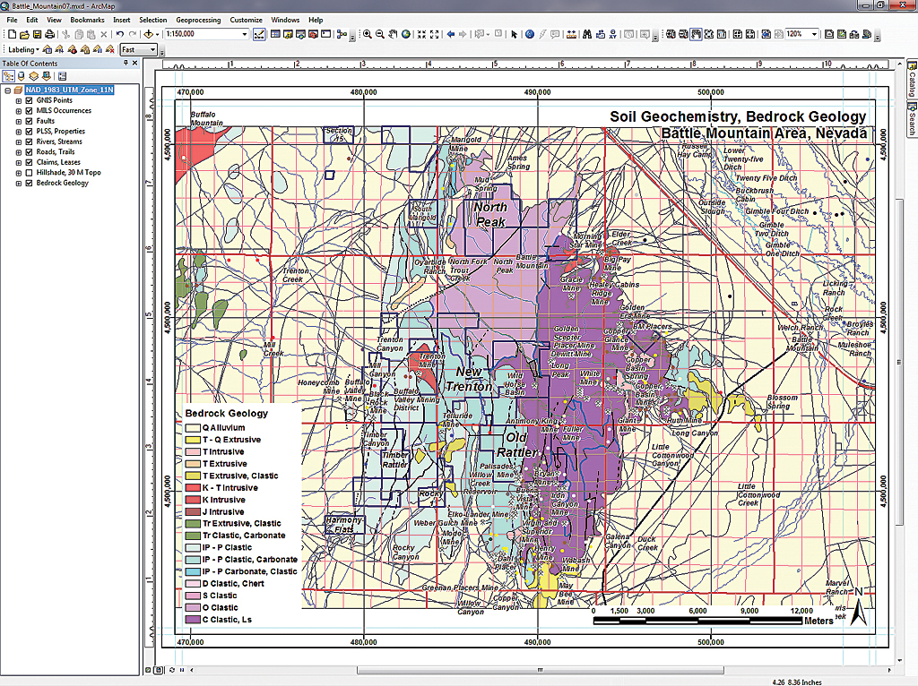The image size is (918, 686).
Task: Close the Table Of Contents panel
Action: (x=134, y=63)
